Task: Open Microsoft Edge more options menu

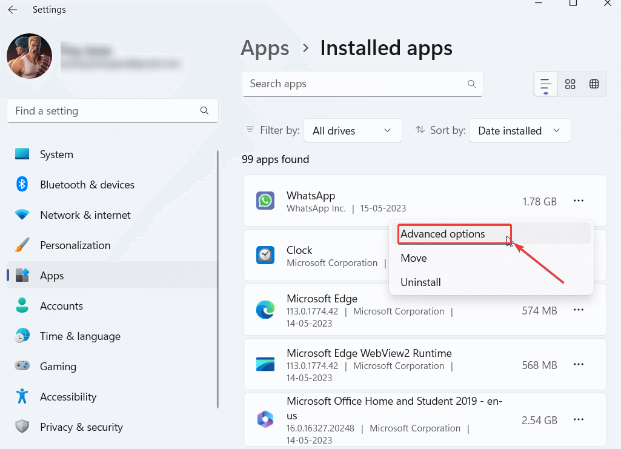Action: click(x=578, y=310)
